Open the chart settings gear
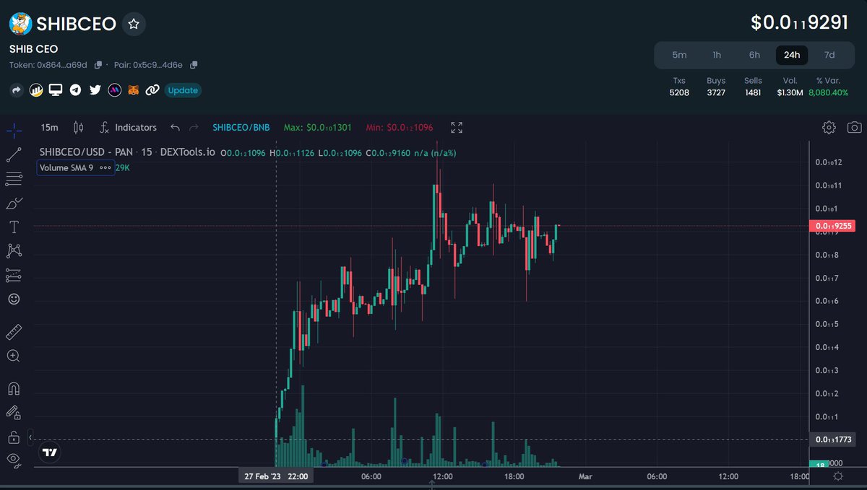 [829, 127]
